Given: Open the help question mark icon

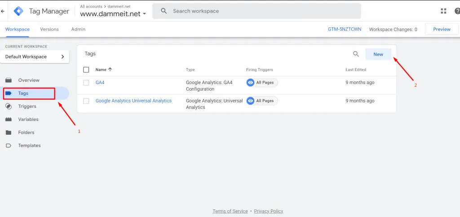Looking at the screenshot, I should coord(457,11).
